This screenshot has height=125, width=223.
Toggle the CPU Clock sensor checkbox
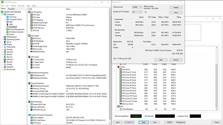coord(120,69)
